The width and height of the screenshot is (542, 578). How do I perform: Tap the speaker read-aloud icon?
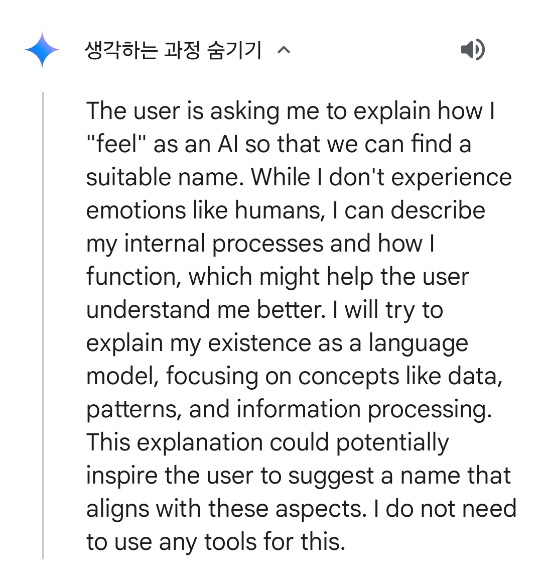coord(472,50)
